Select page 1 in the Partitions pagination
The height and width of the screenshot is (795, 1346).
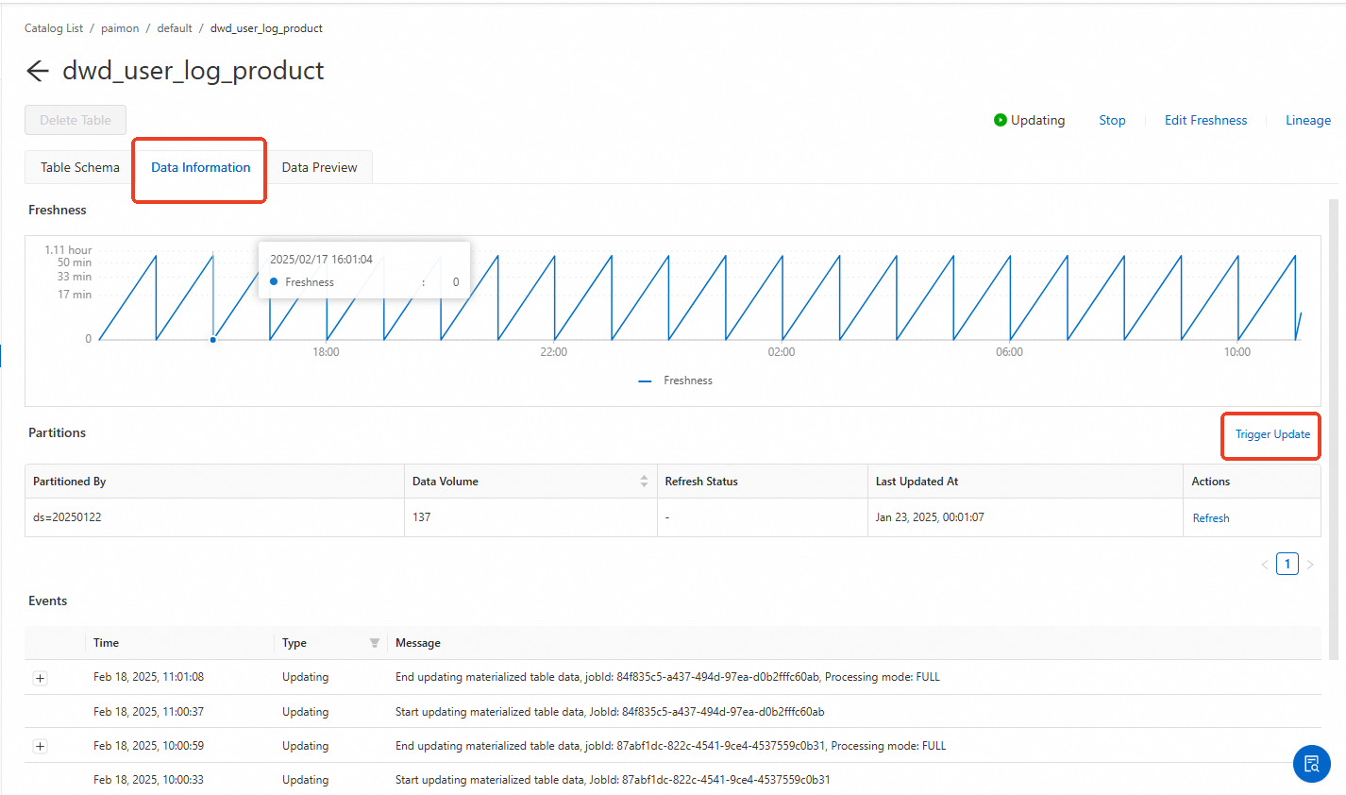coord(1287,563)
